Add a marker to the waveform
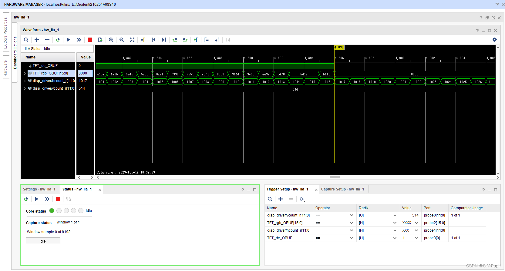 click(196, 40)
